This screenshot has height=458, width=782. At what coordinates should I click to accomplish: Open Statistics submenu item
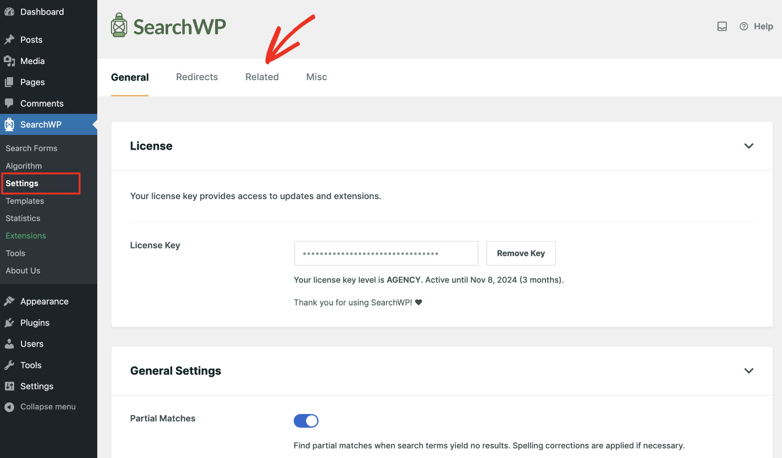[x=23, y=218]
